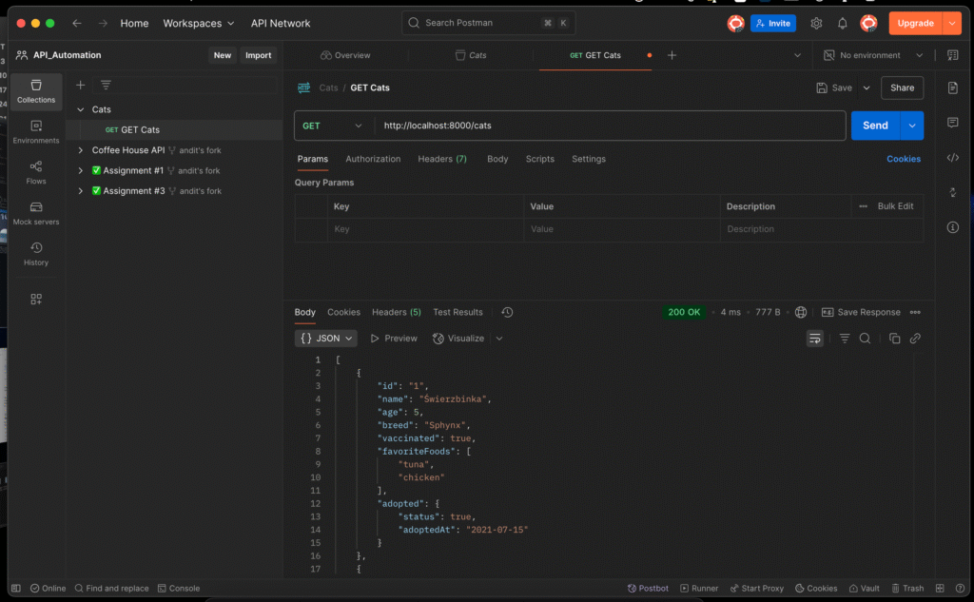The image size is (974, 602).
Task: Open the environment quick look icon
Action: [953, 55]
